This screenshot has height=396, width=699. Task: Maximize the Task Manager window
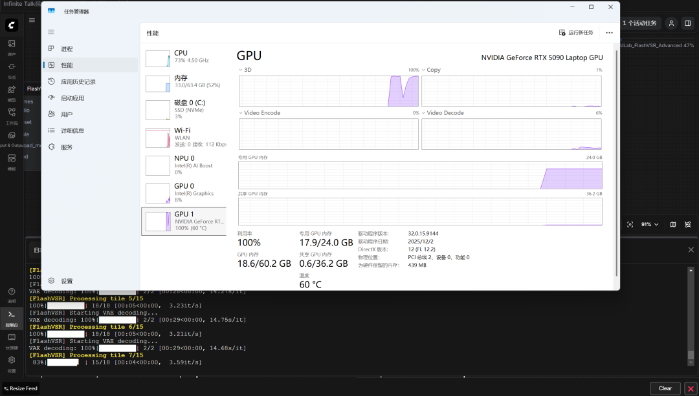click(591, 7)
